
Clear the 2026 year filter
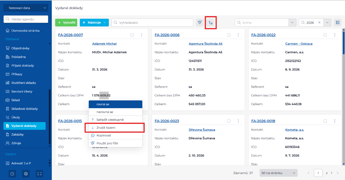(319, 23)
